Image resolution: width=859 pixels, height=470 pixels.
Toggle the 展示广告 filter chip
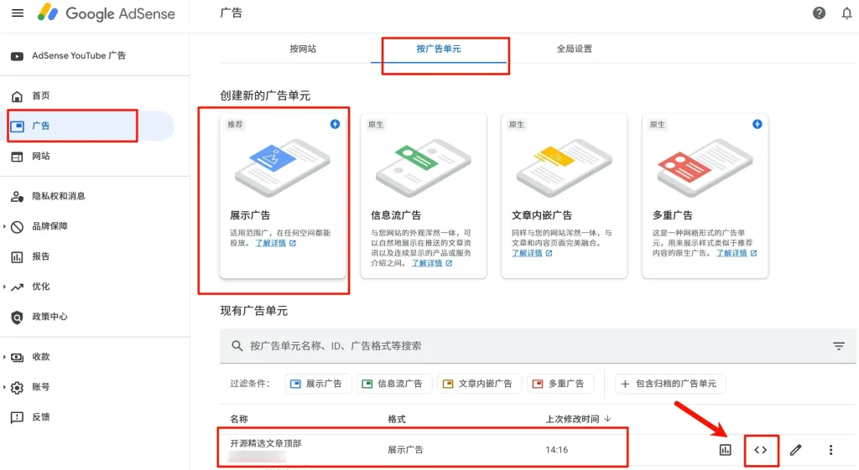click(316, 384)
